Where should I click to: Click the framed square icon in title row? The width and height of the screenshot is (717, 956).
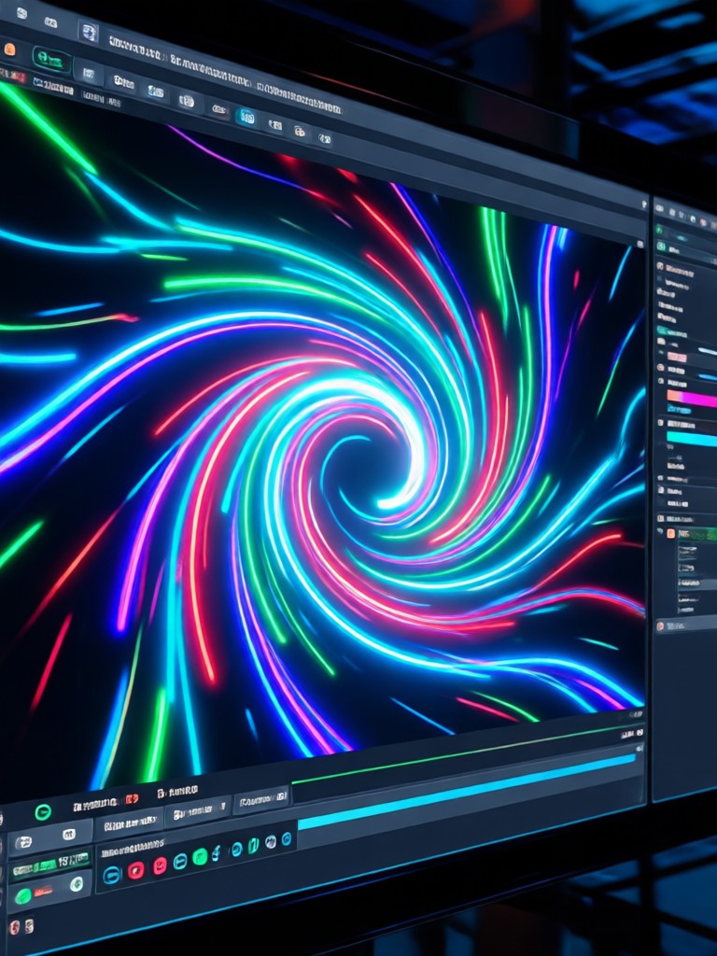click(x=89, y=32)
